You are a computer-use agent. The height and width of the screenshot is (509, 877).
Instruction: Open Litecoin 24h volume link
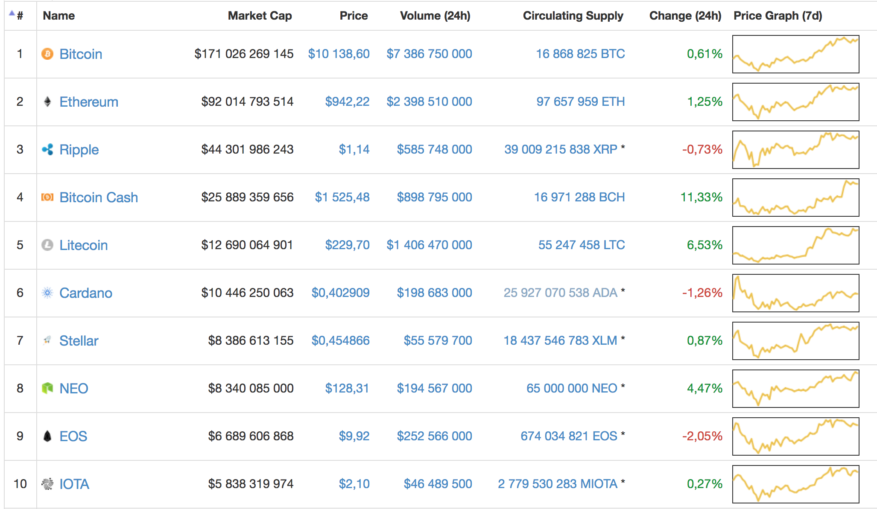tap(429, 245)
